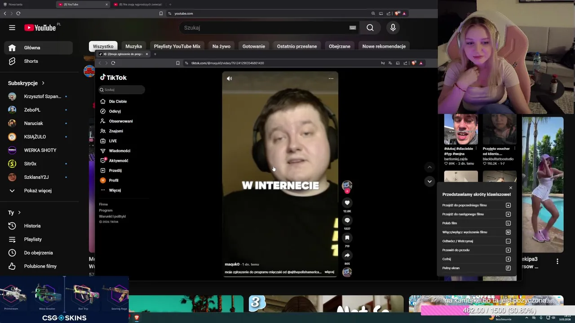Screen dimensions: 575x323
Task: Open the comments on the TikTok video
Action: coord(347,220)
